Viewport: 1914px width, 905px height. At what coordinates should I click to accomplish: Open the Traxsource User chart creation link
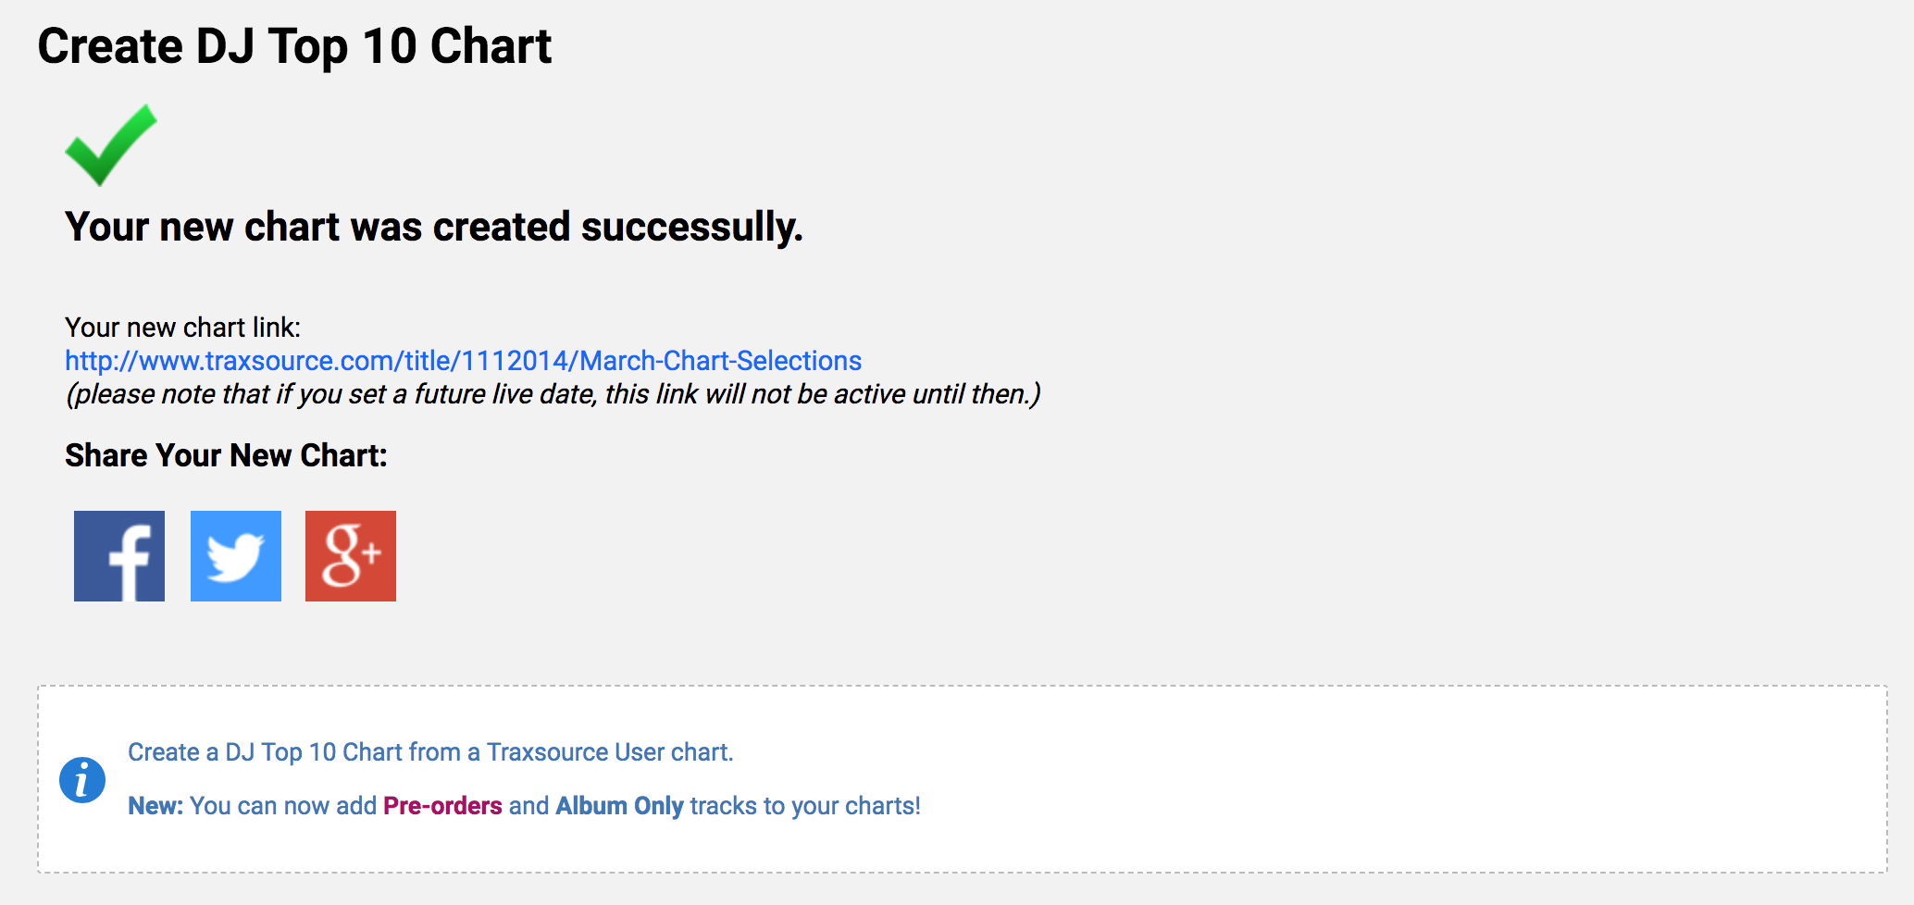point(430,752)
